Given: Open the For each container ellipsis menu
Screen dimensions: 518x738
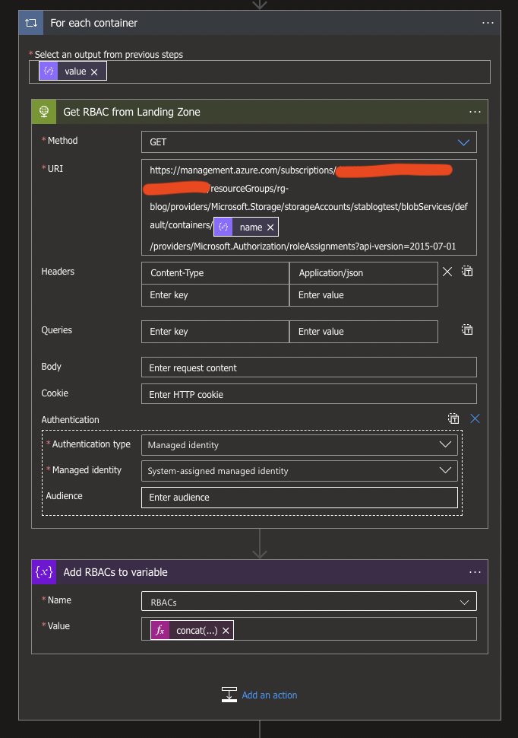Looking at the screenshot, I should [488, 23].
